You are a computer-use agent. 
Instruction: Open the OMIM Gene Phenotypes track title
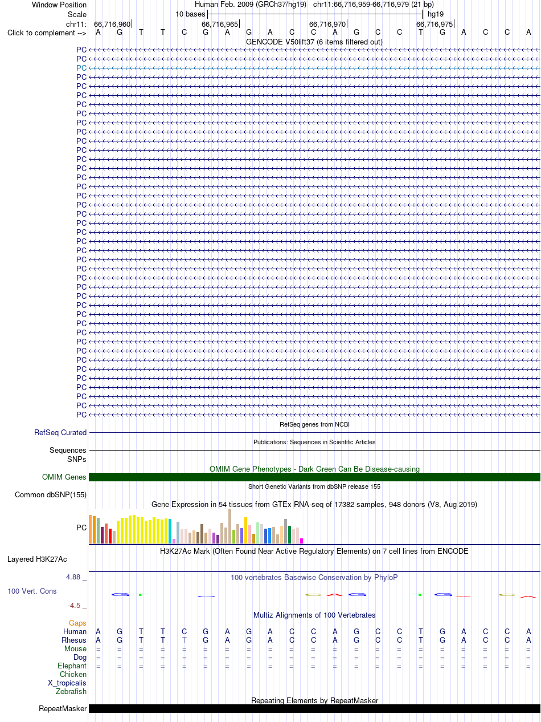click(314, 469)
